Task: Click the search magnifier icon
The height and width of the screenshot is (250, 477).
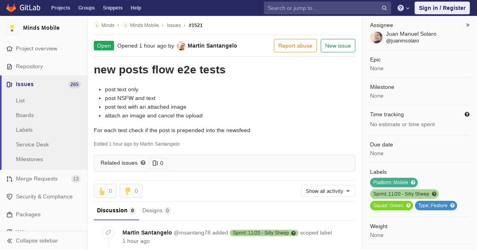Action: click(384, 8)
